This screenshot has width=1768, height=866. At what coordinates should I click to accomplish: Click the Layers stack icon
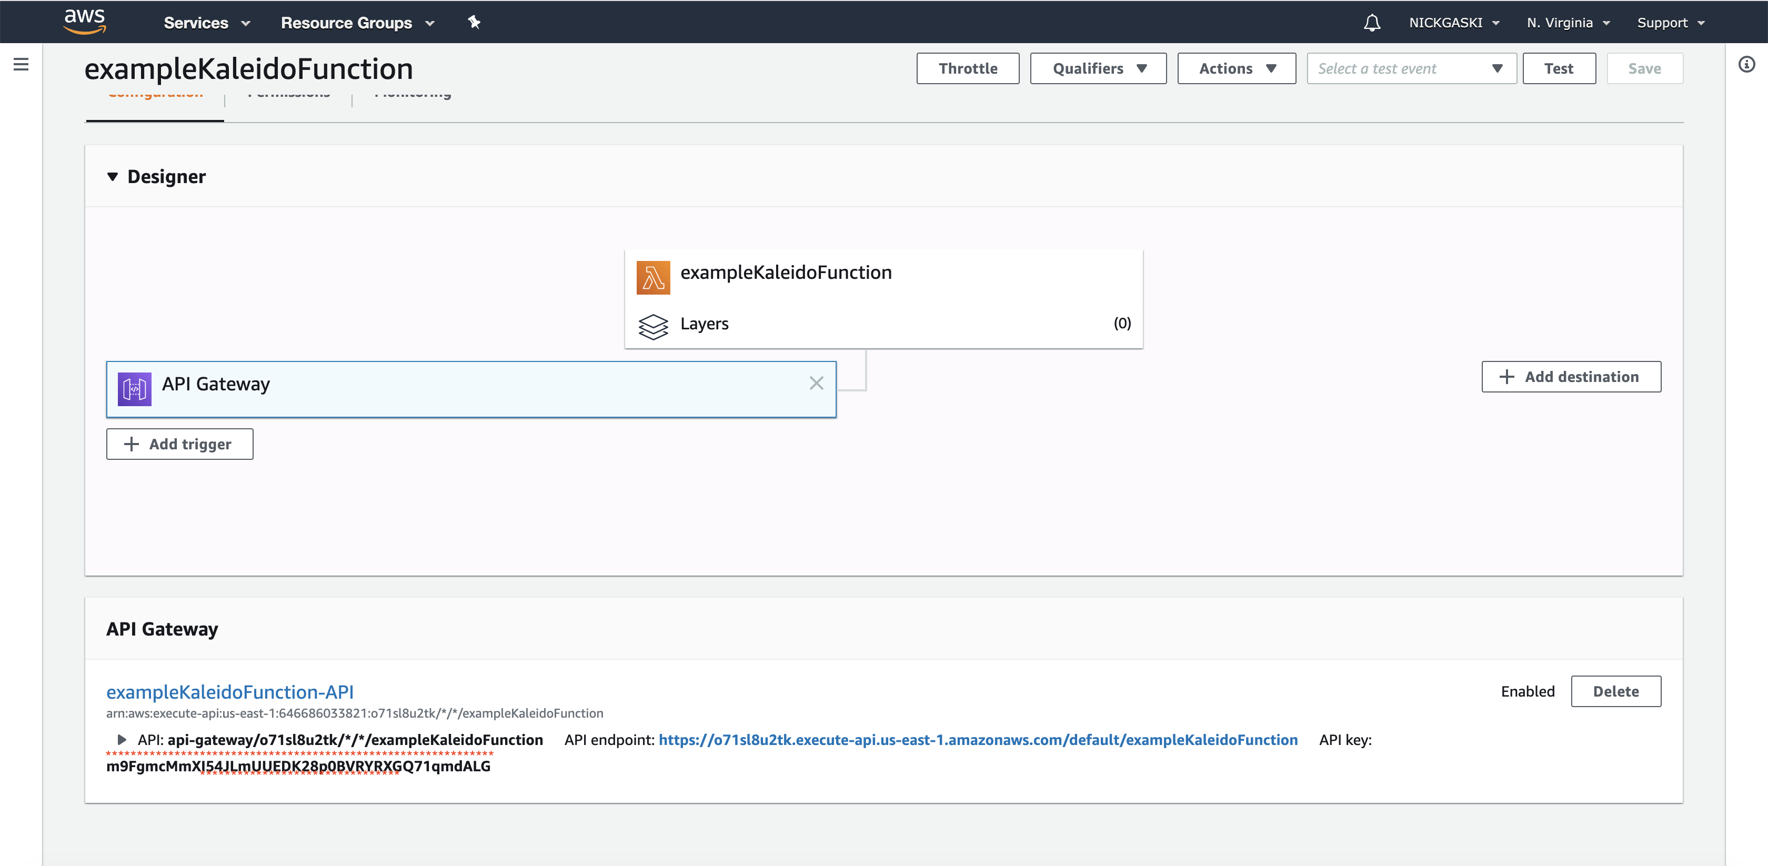coord(652,326)
